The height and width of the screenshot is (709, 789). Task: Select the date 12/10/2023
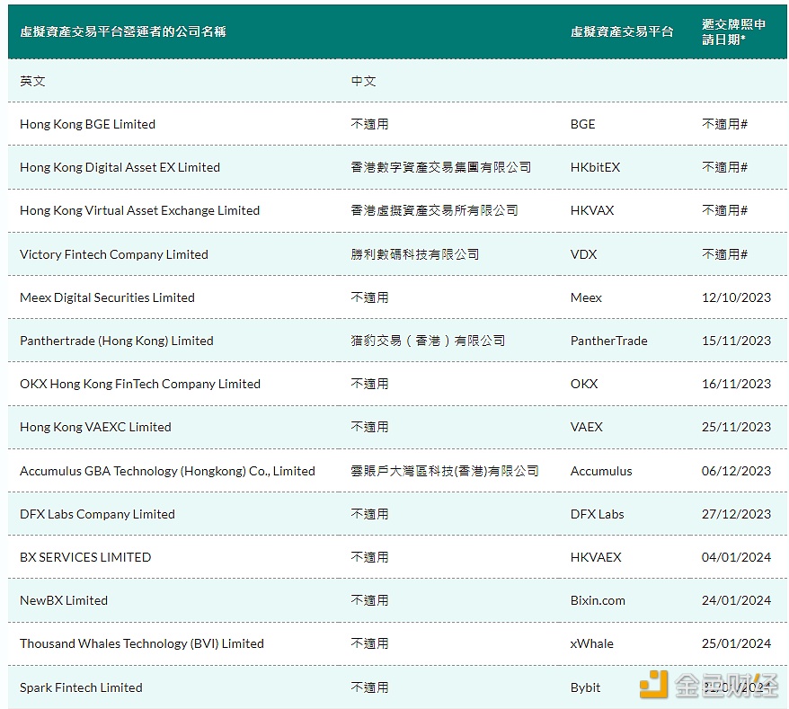point(736,298)
